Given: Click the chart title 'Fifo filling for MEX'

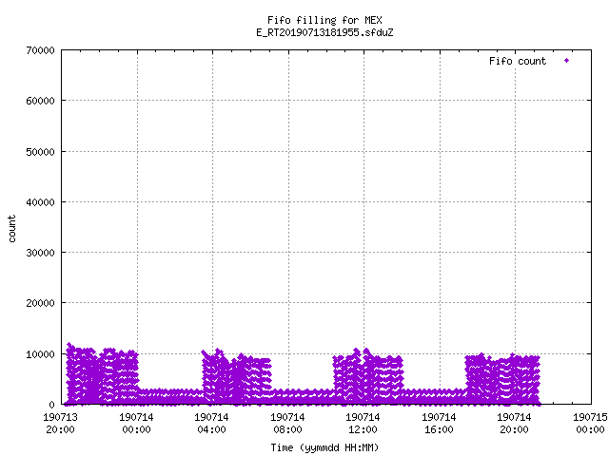Looking at the screenshot, I should coord(324,20).
